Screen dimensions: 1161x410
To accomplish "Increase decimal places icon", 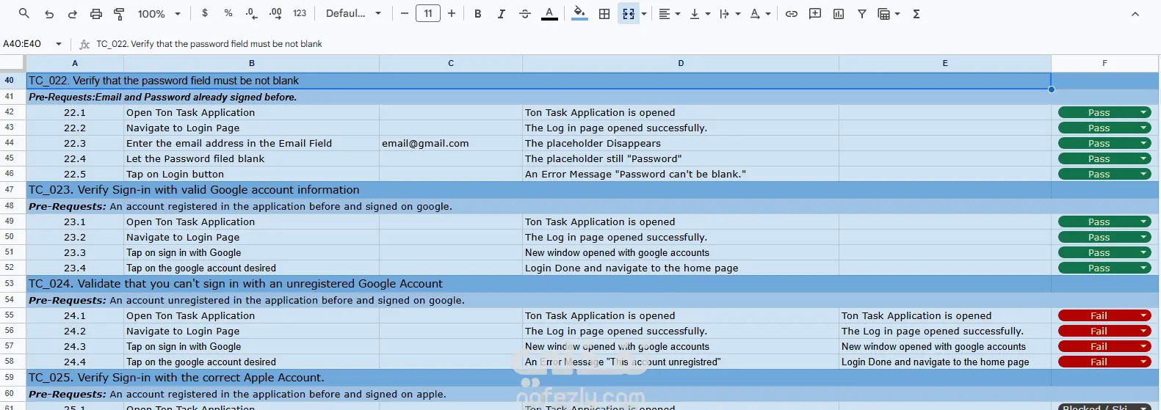I will click(275, 13).
